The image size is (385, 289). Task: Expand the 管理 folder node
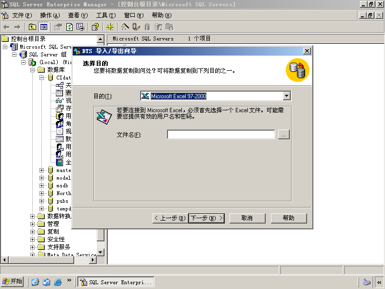32,224
